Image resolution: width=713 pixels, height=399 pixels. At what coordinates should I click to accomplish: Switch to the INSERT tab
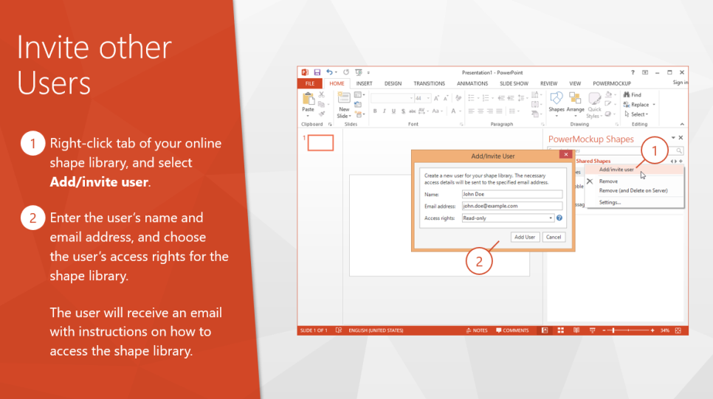coord(364,83)
